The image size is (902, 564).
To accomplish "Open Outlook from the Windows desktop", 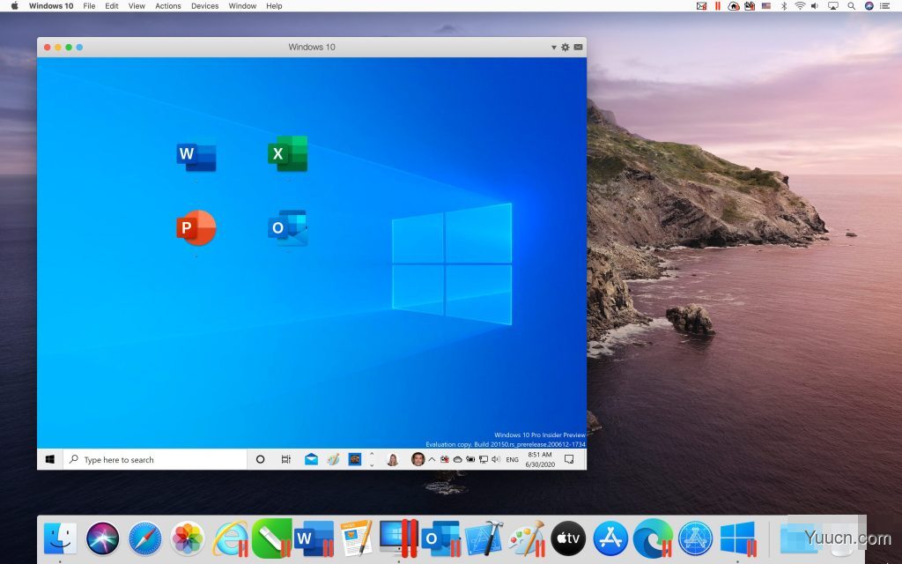I will (286, 227).
